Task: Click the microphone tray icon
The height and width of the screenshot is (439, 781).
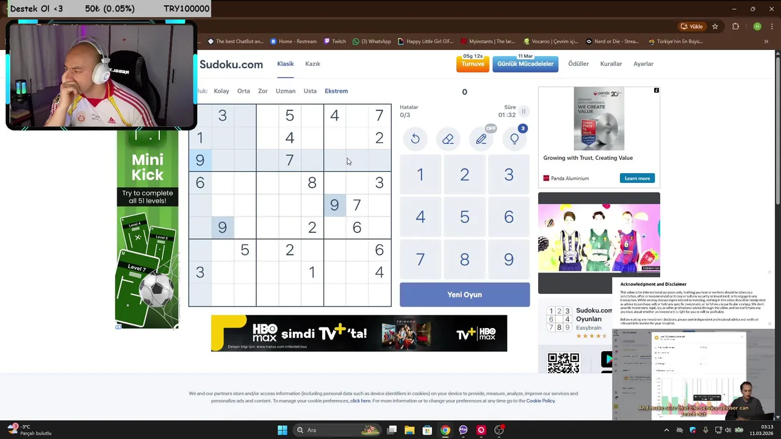Action: [705, 430]
